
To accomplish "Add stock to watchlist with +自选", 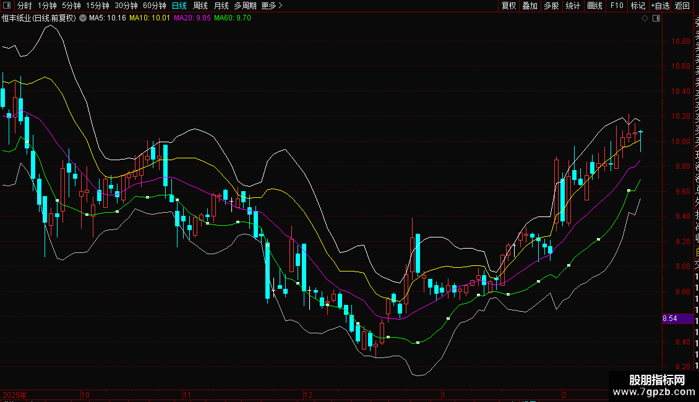I will pos(660,6).
